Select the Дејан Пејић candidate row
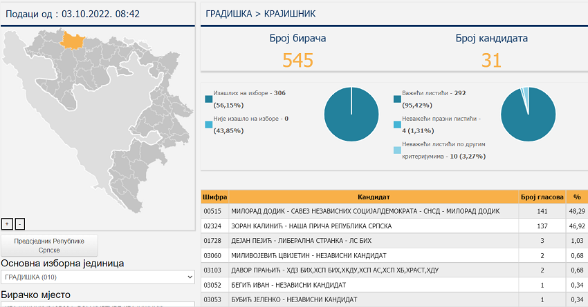Image resolution: width=588 pixels, height=307 pixels. click(x=374, y=241)
